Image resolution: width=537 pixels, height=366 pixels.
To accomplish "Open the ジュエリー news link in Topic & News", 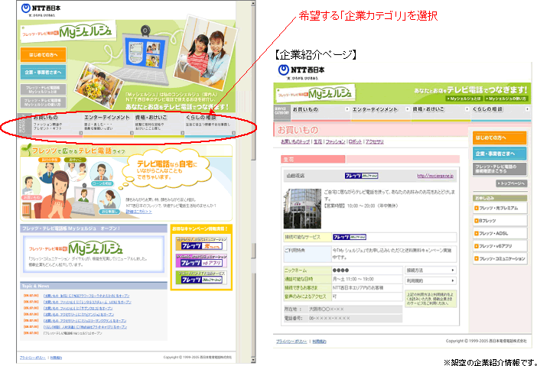I will point(85,321).
